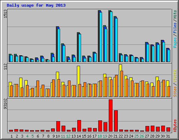The image size is (179, 140).
Task: Click the cyan Pages bar for day 30
Action: [164, 52]
